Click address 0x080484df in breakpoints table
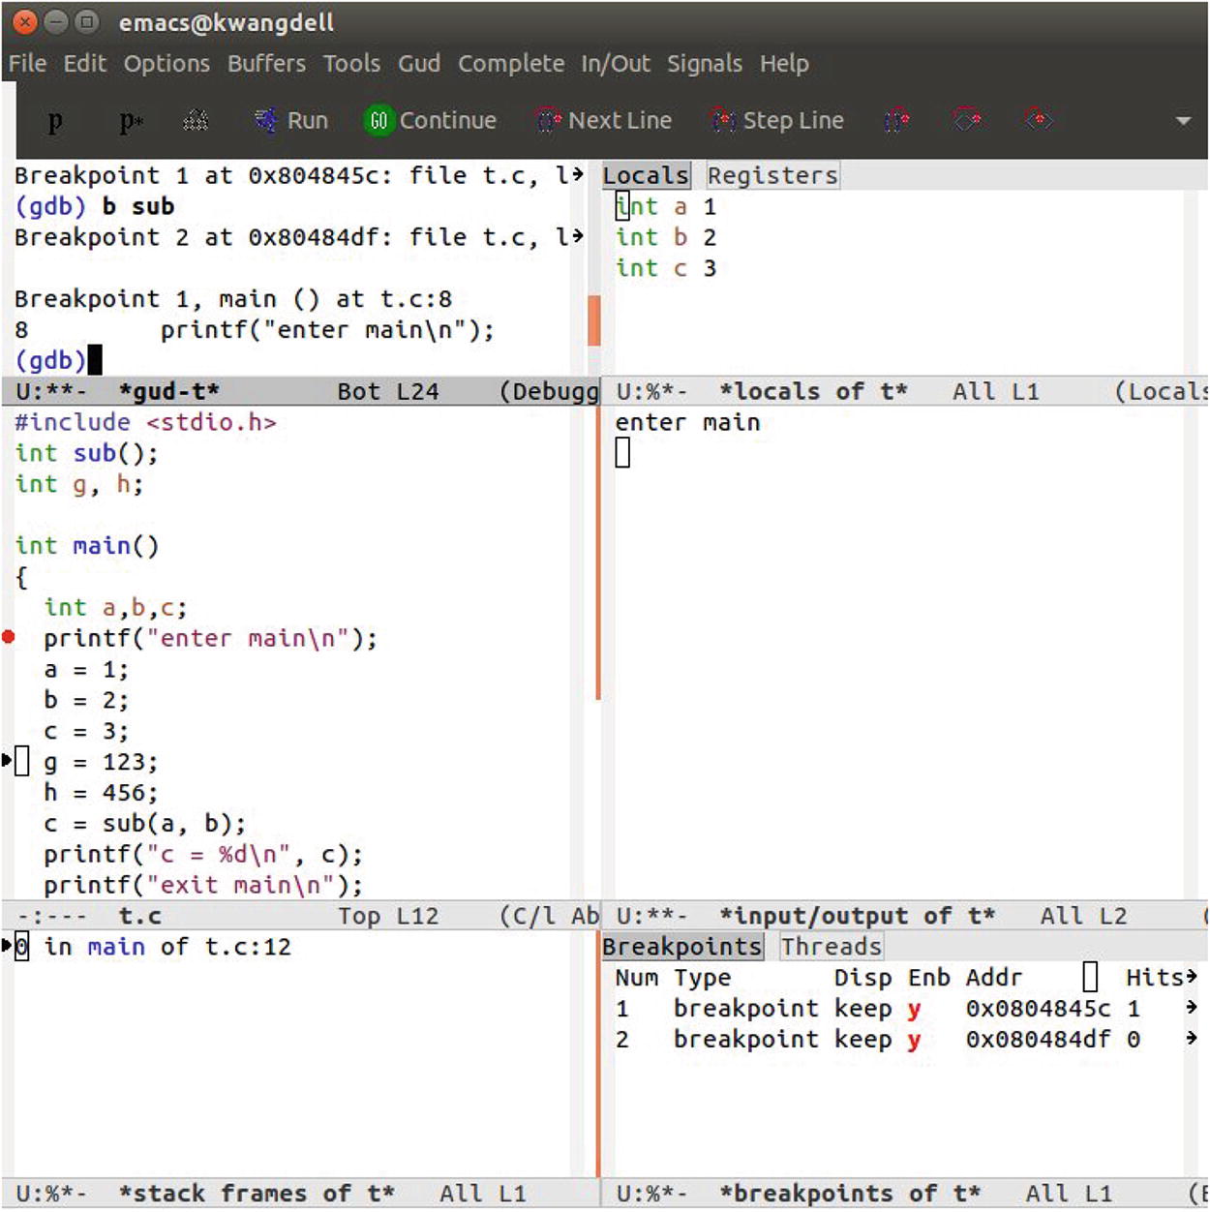1210x1212 pixels. 1038,1040
